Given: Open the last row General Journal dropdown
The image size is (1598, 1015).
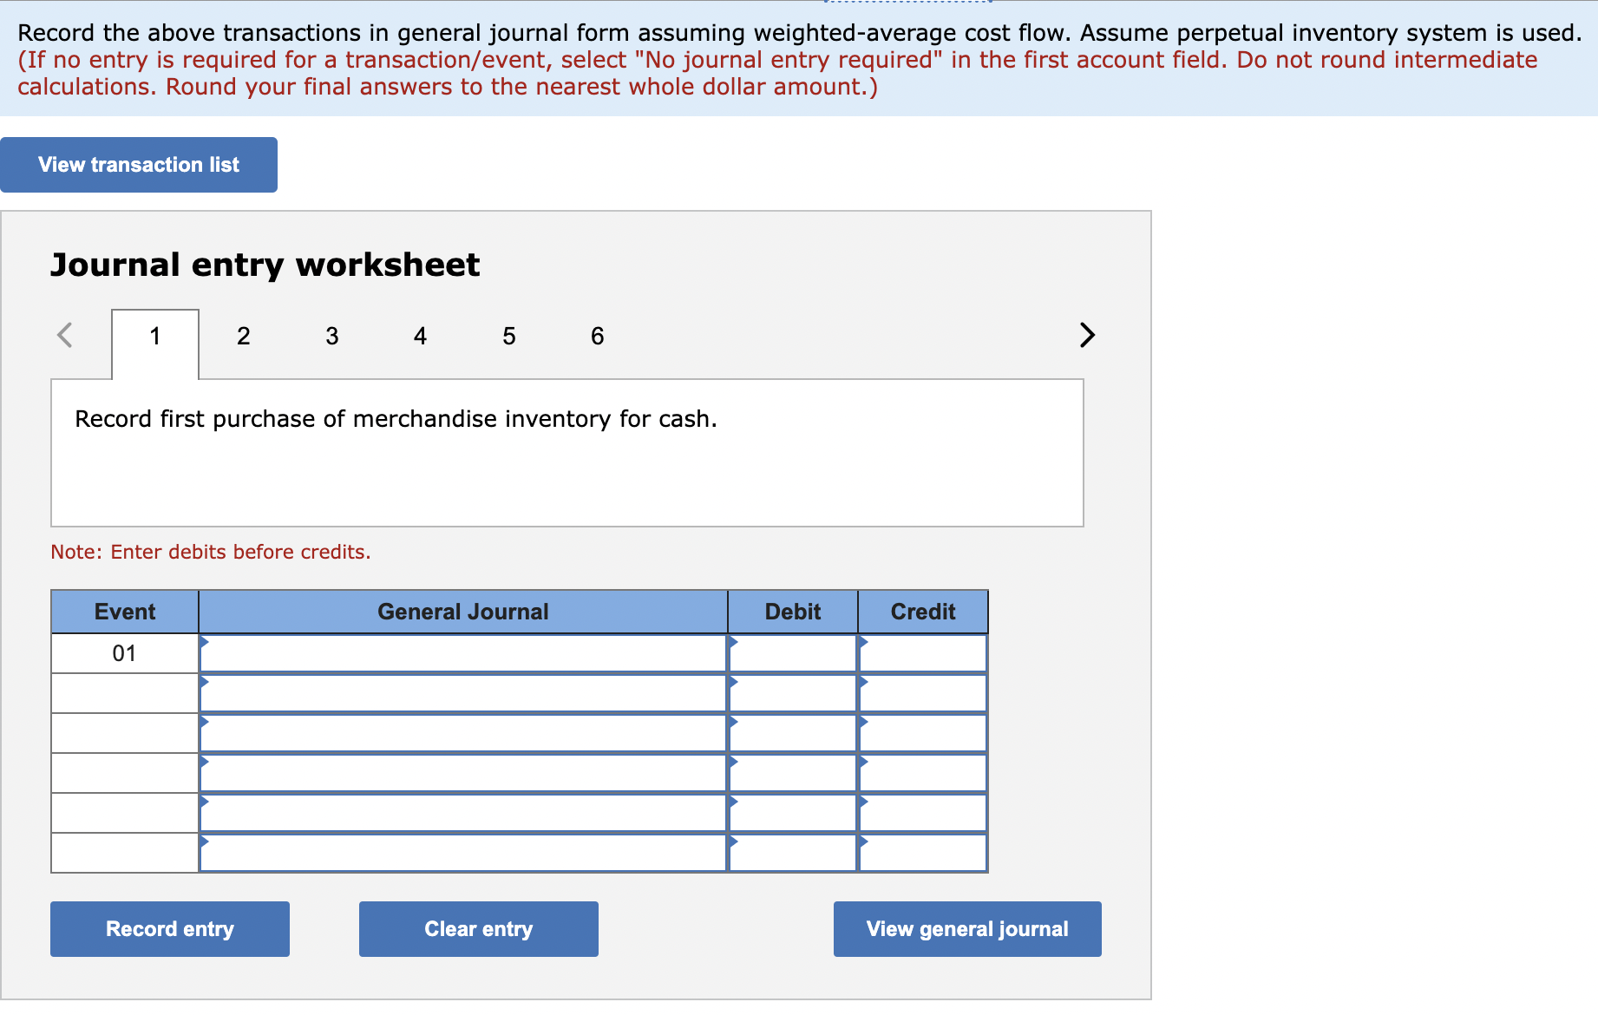Looking at the screenshot, I should coord(462,854).
